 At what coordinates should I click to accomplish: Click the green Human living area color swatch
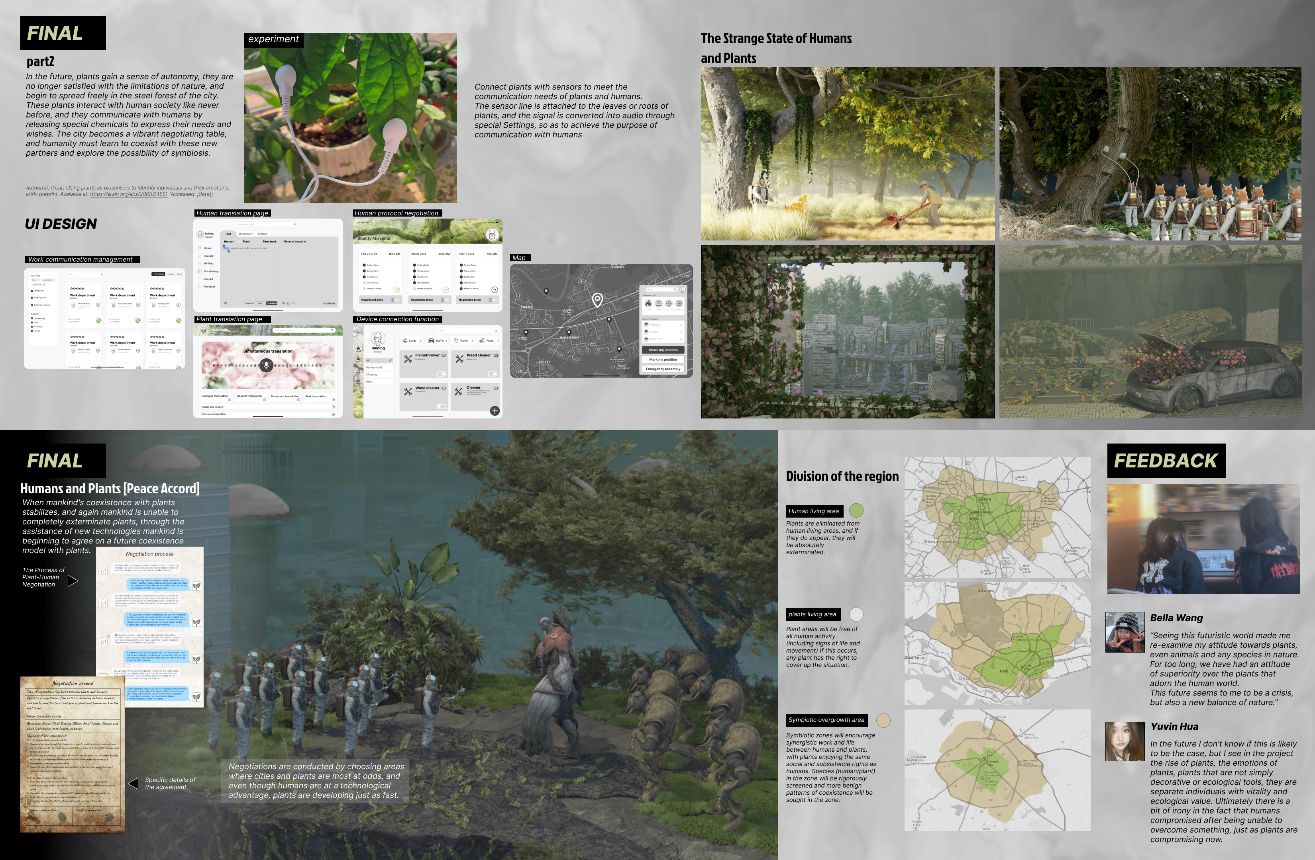point(856,510)
